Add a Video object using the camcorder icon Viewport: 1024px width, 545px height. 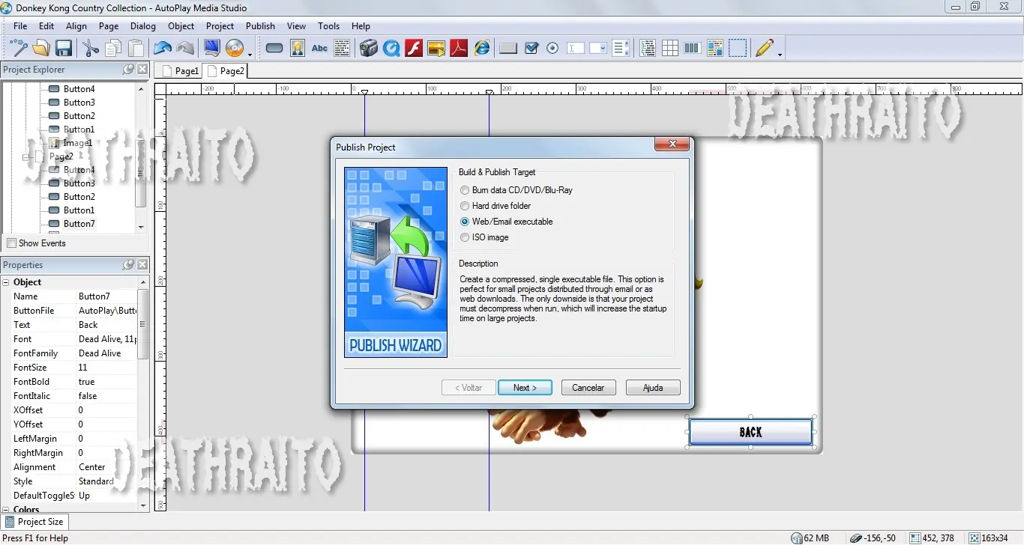pyautogui.click(x=368, y=49)
